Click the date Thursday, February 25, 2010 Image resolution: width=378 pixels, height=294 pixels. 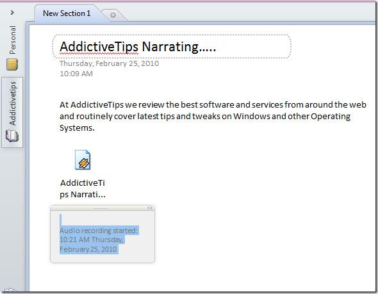(109, 63)
